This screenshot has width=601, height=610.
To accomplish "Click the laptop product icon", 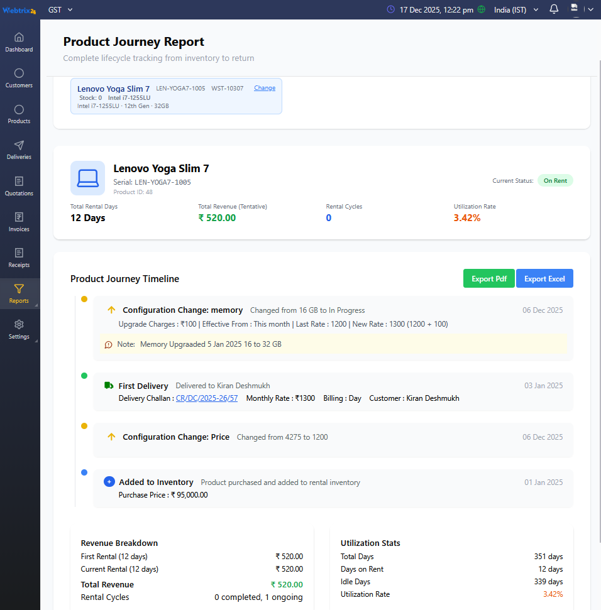I will point(87,178).
